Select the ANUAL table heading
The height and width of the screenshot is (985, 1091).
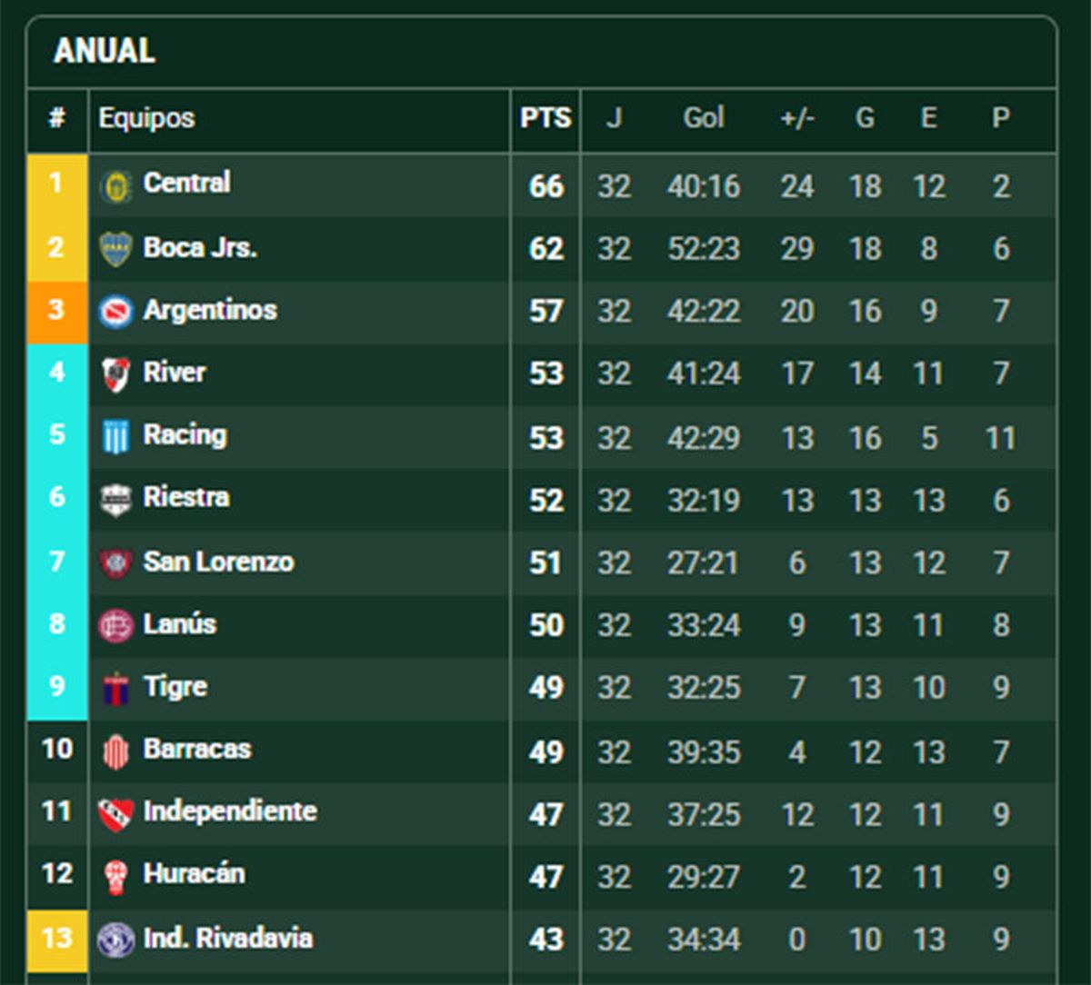click(105, 51)
